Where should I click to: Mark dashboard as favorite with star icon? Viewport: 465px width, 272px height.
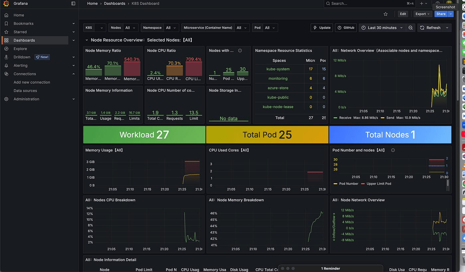click(386, 14)
